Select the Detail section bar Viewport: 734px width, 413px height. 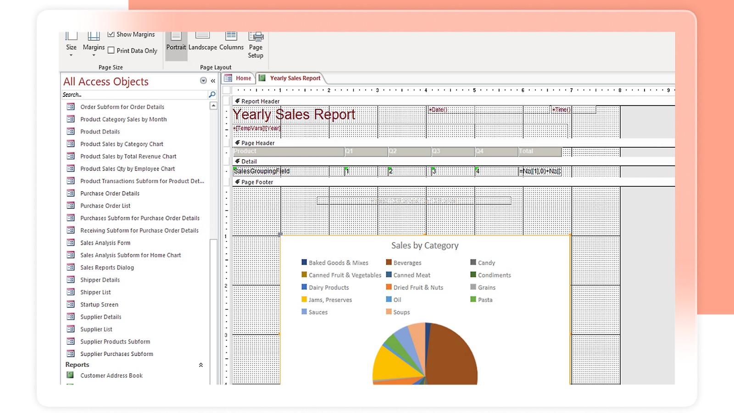tap(453, 162)
